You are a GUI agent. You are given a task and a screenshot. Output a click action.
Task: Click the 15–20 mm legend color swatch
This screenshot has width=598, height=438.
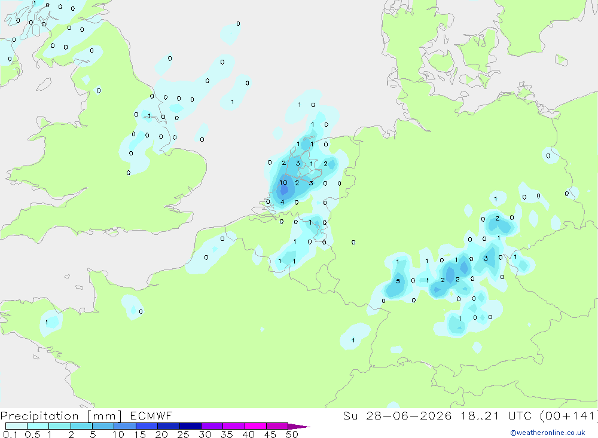147,426
